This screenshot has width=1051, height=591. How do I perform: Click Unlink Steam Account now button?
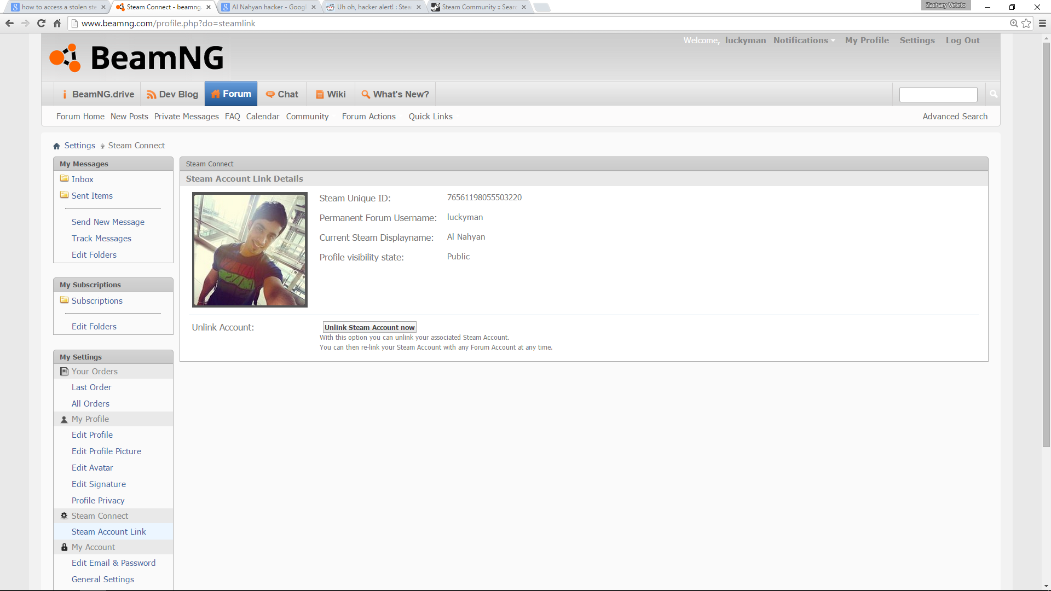[x=369, y=327]
